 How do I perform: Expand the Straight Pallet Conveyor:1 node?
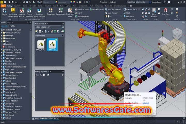click(x=2, y=52)
